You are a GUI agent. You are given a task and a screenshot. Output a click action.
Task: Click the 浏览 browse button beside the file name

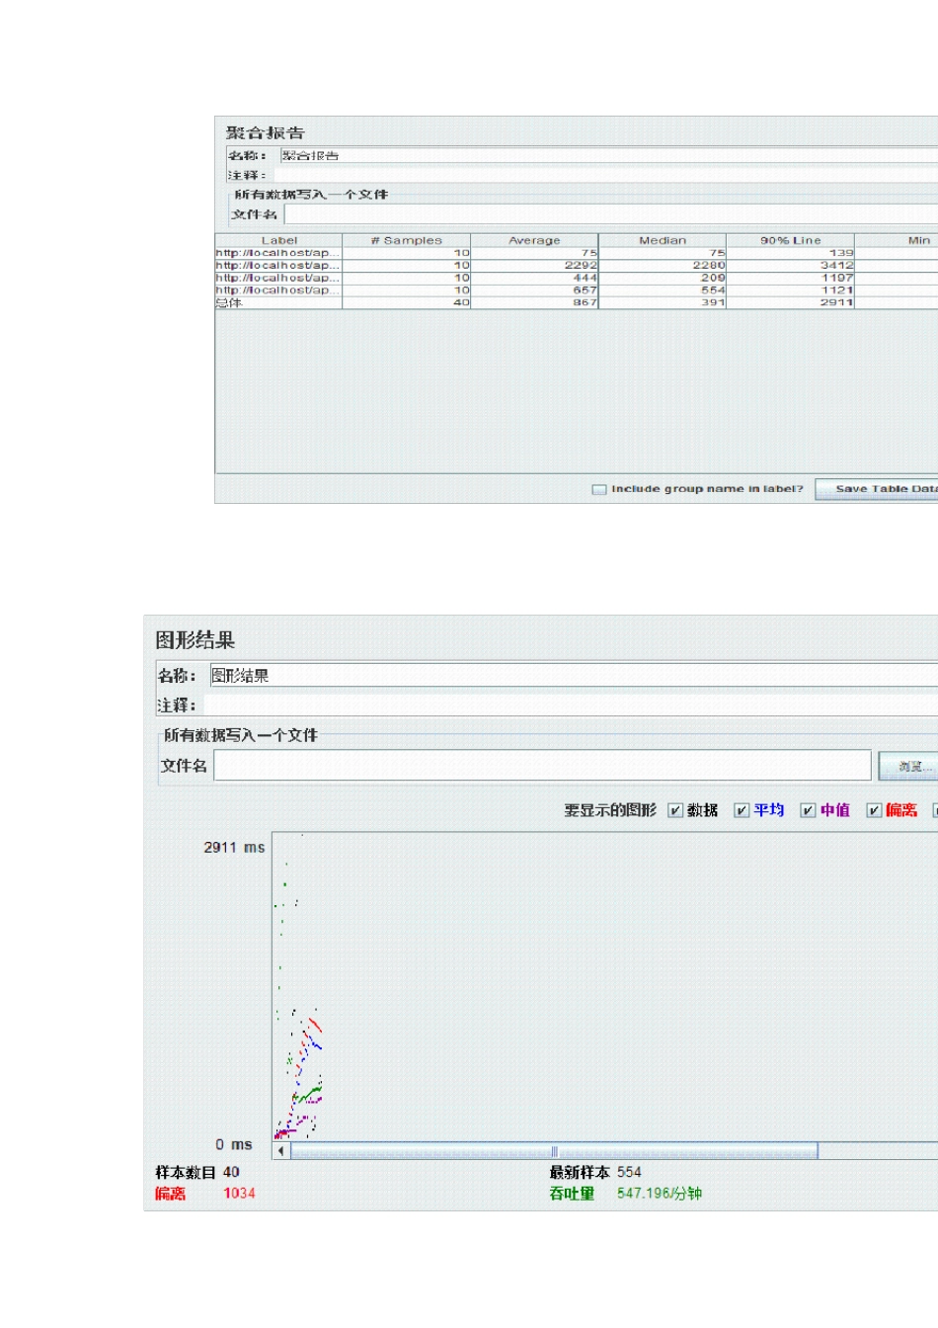pos(908,766)
